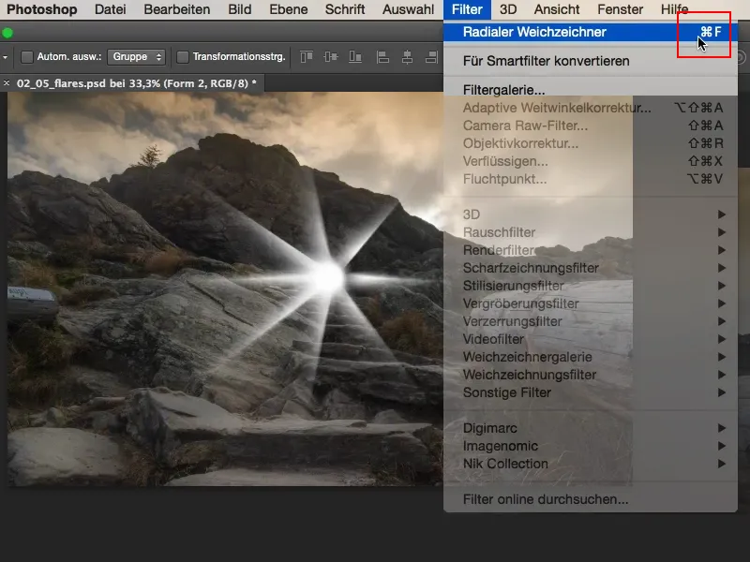This screenshot has height=562, width=750.
Task: Select Verflüssigen... menu entry
Action: (x=591, y=161)
